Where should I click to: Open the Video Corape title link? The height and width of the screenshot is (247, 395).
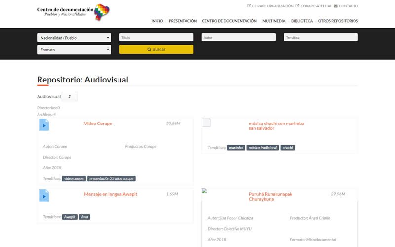98,123
